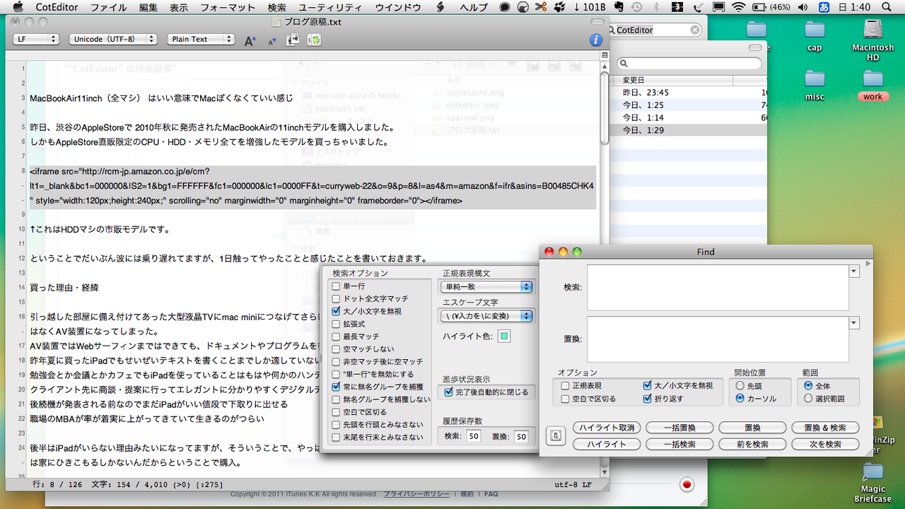Click the colorful toolbar icon beside invisible characters icon

313,40
